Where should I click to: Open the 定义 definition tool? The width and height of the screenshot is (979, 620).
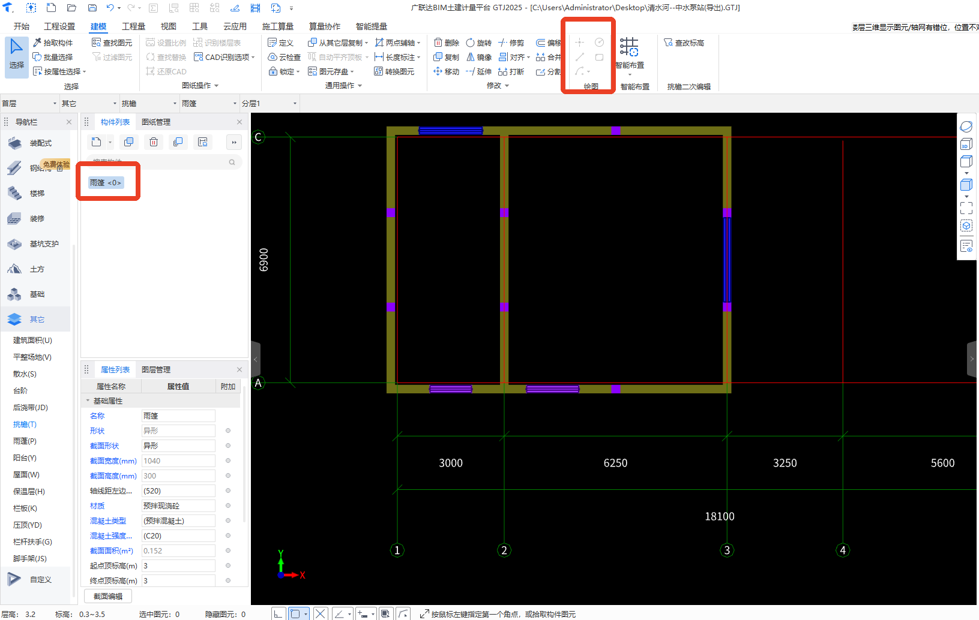[280, 43]
